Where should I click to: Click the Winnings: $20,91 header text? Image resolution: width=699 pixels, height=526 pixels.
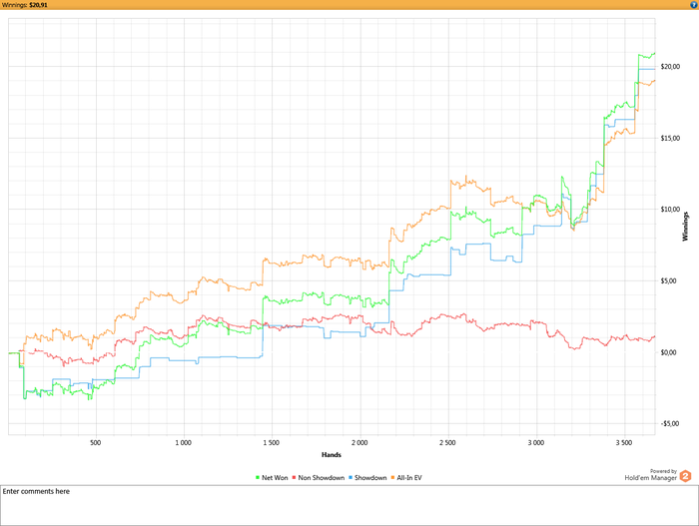click(25, 5)
